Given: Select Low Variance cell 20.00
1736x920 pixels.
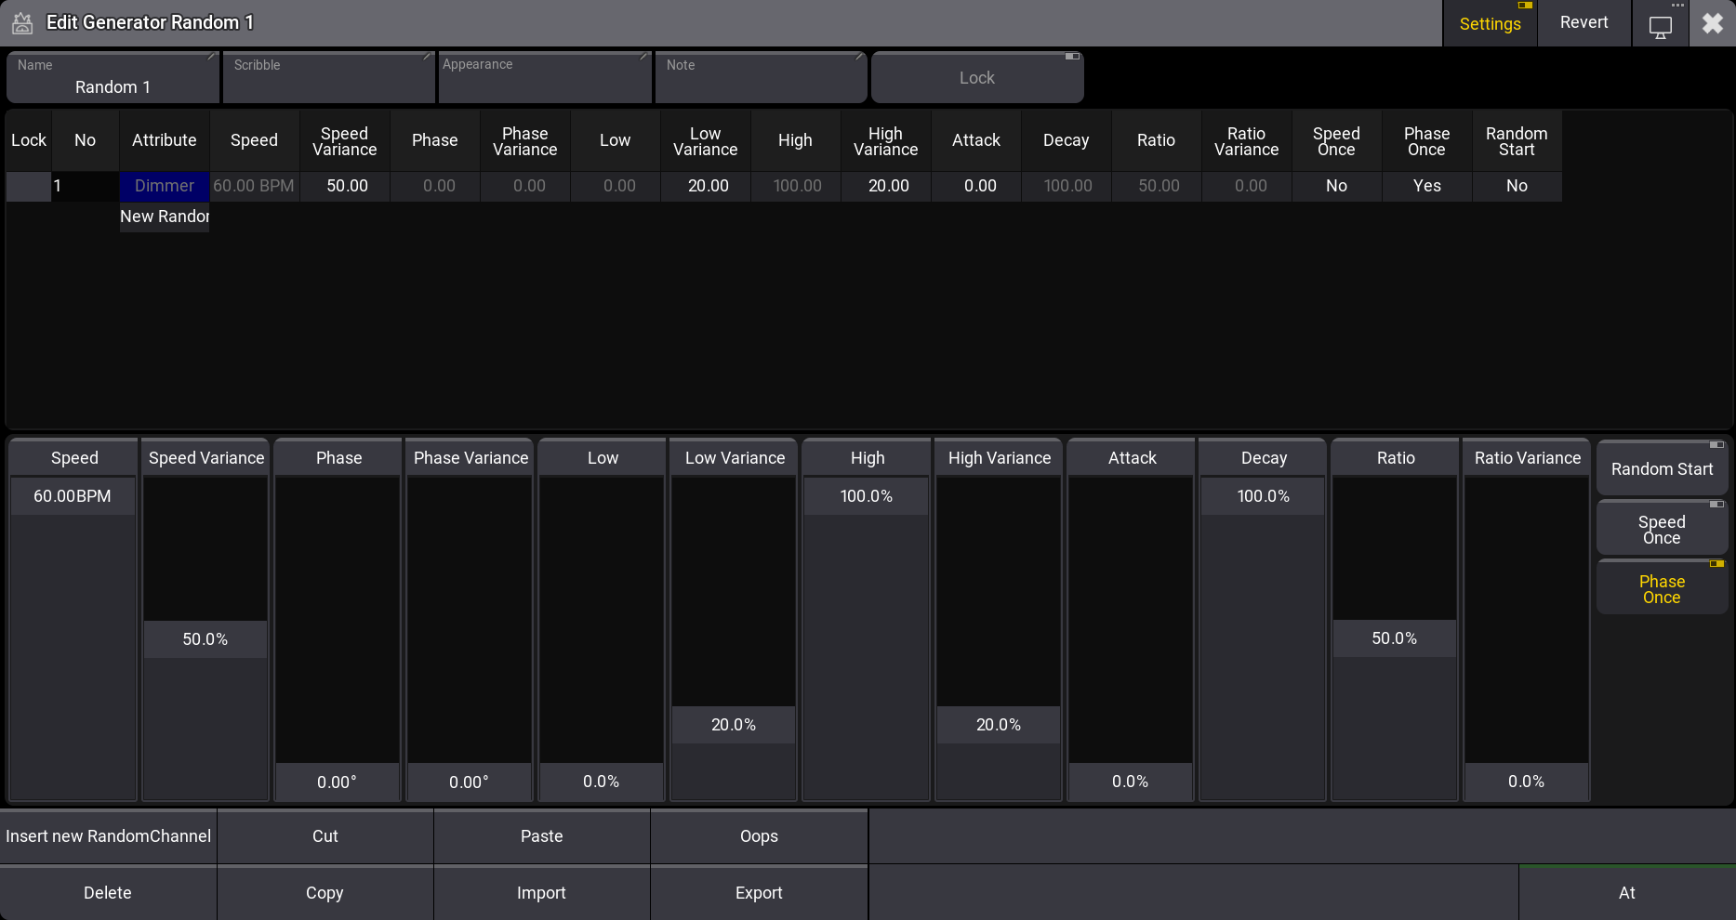Looking at the screenshot, I should pos(706,186).
